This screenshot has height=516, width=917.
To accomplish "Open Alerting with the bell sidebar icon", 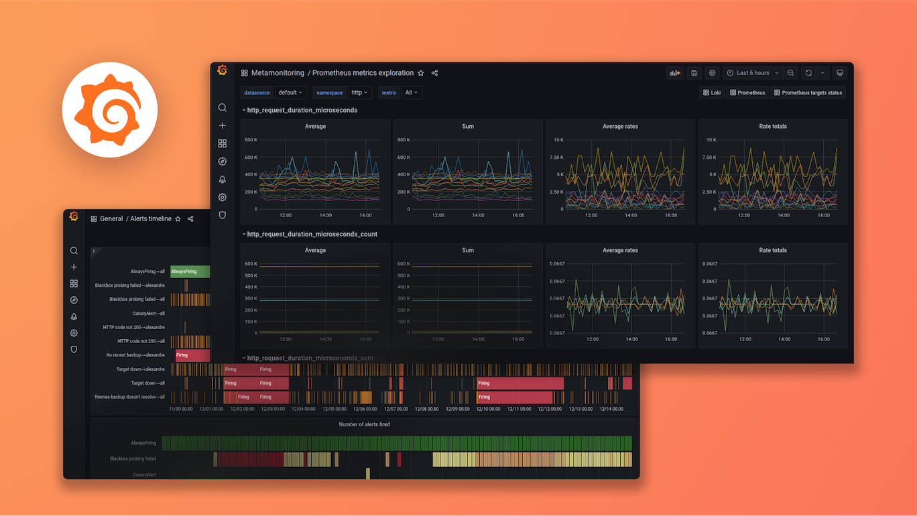I will pos(222,179).
